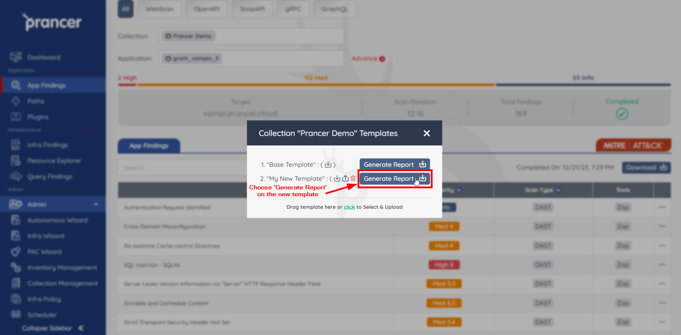Viewport: 681px width, 335px height.
Task: Click the '55 Info' count above the severity bar
Action: 583,78
